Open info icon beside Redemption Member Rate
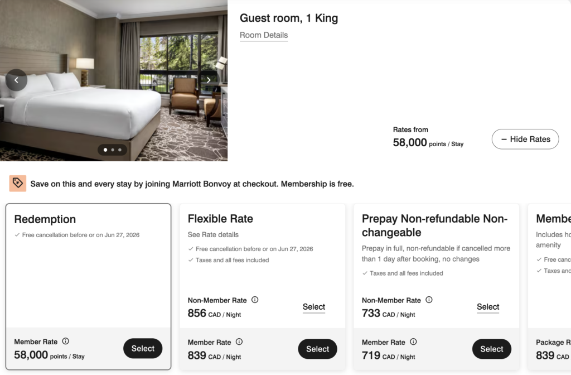The height and width of the screenshot is (375, 571). 65,342
